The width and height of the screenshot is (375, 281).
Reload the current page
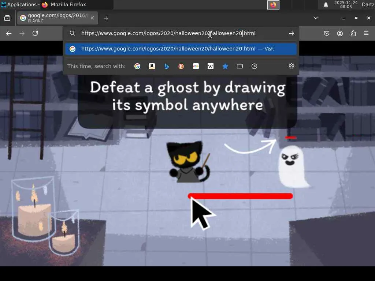click(35, 33)
